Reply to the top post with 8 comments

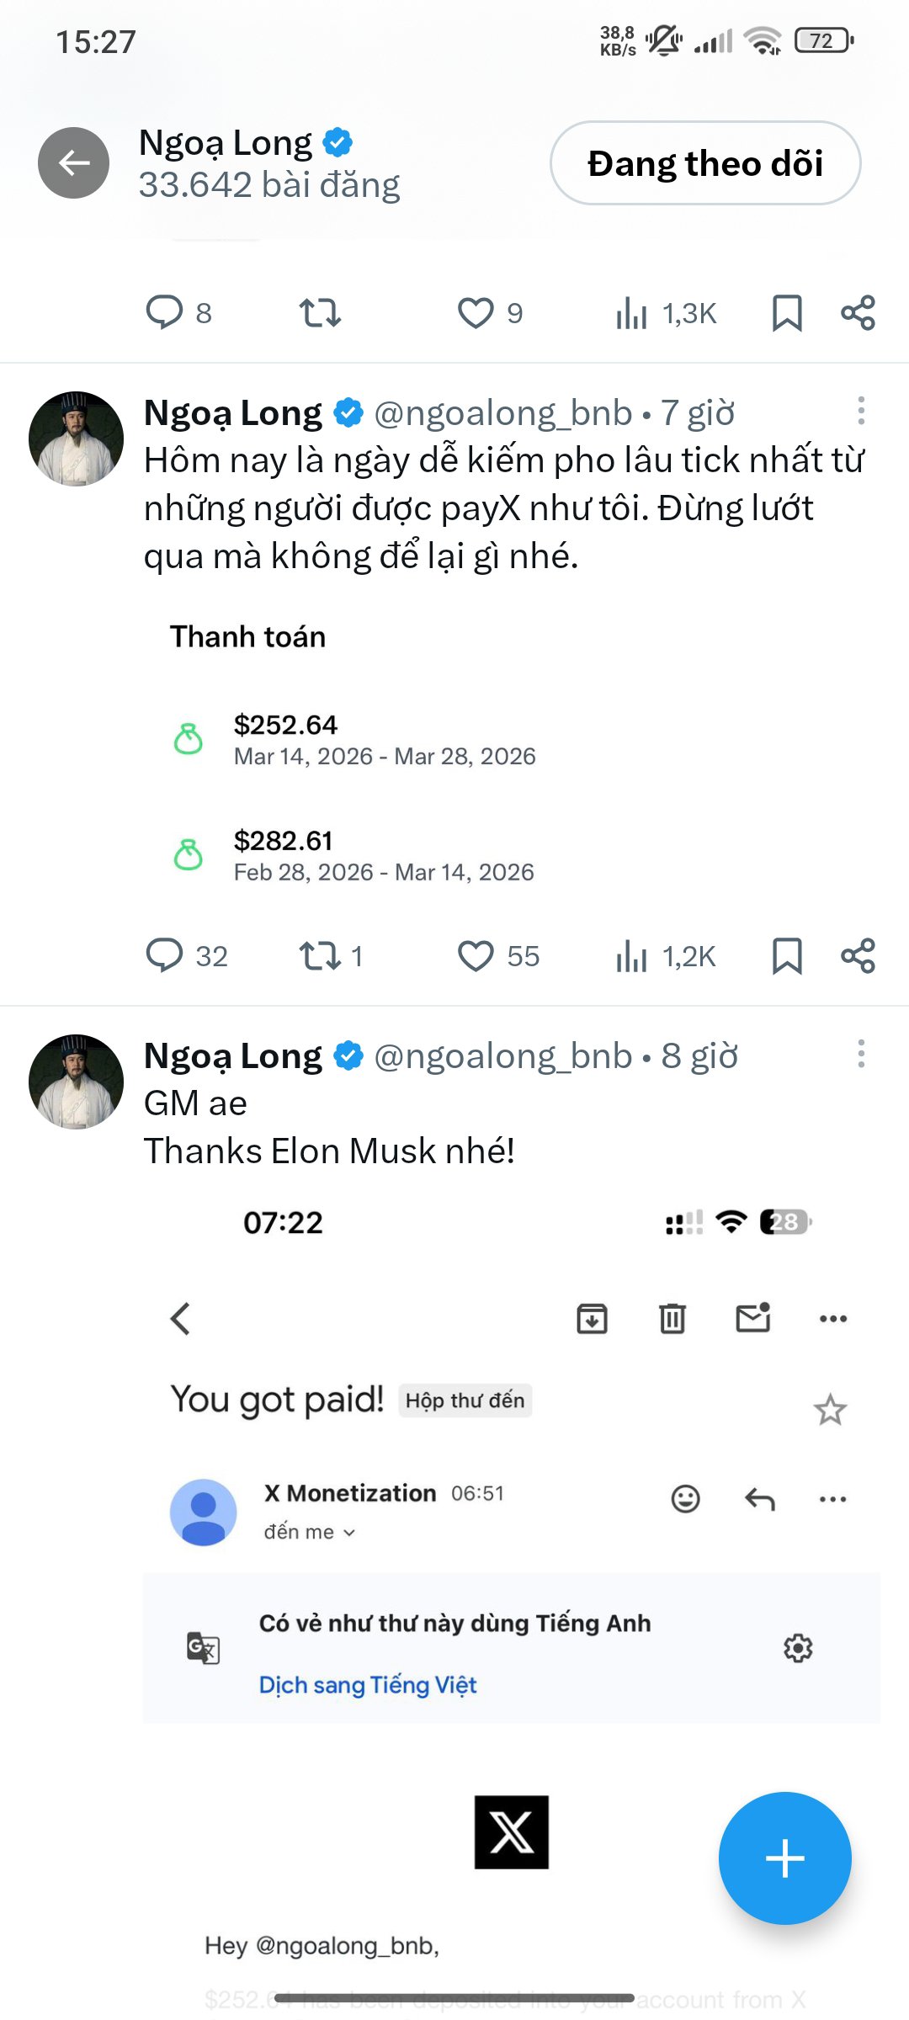coord(165,313)
